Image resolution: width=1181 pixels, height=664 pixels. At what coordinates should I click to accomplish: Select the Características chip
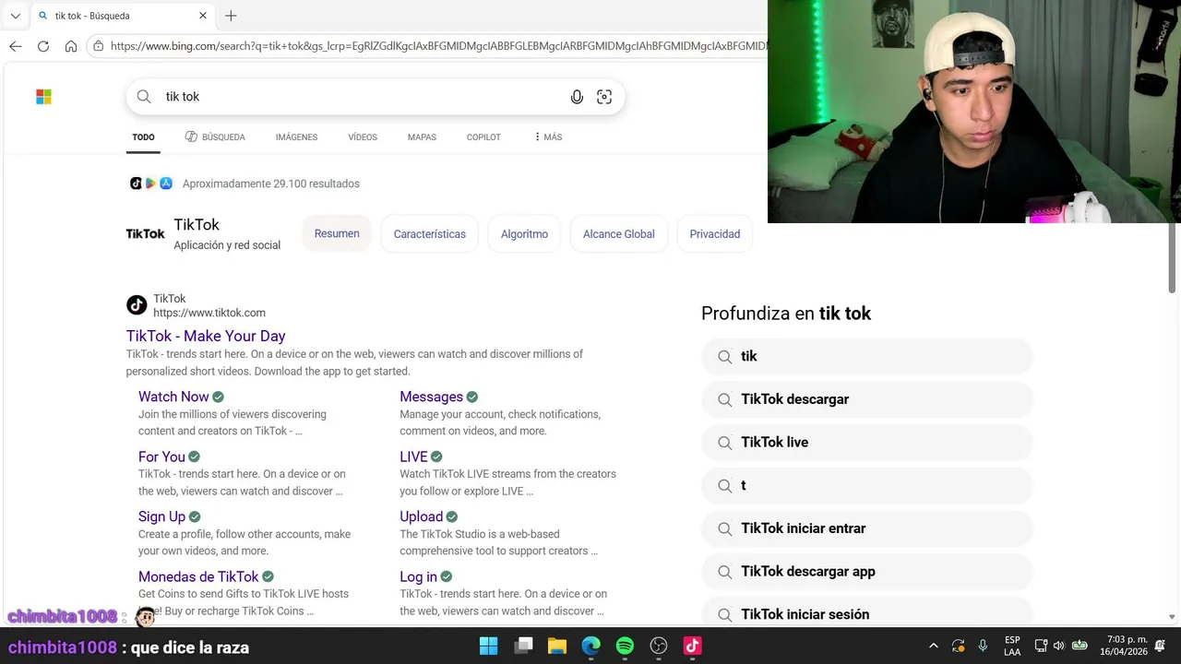click(x=430, y=234)
